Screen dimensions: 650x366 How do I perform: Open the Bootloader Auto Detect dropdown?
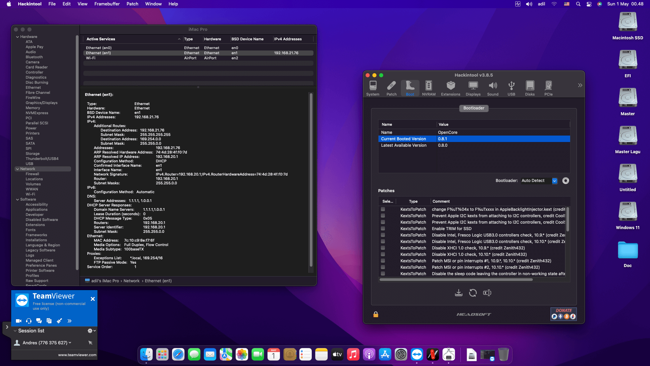coord(539,181)
